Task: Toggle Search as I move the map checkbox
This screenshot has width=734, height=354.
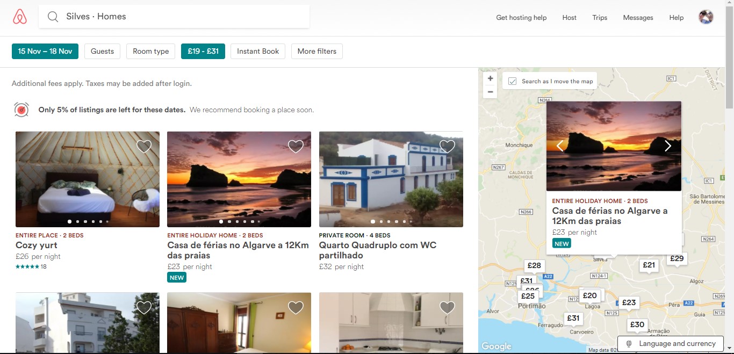Action: pos(513,81)
